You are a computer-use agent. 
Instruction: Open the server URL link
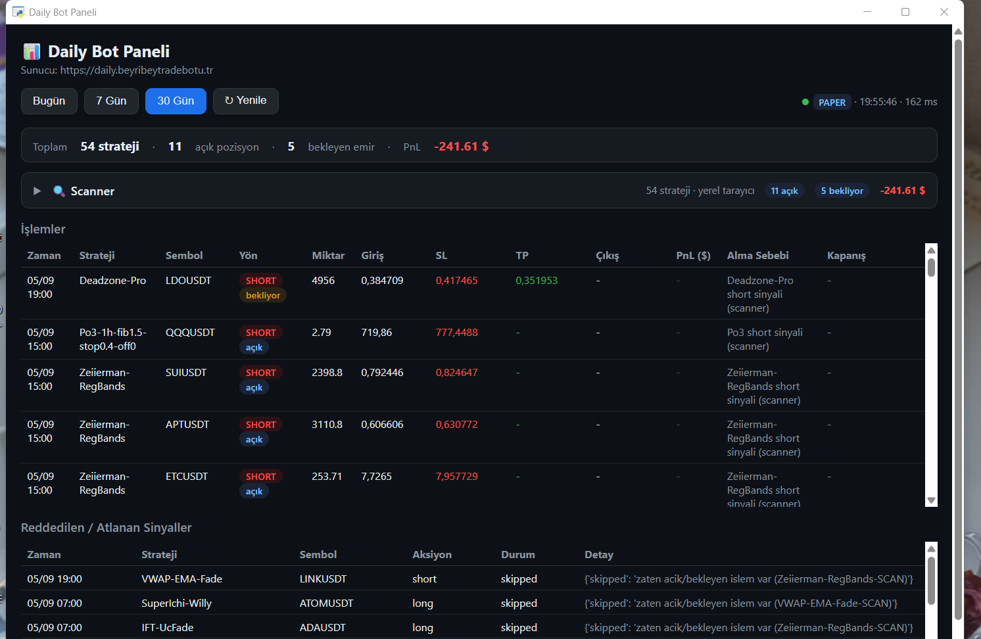coord(137,70)
